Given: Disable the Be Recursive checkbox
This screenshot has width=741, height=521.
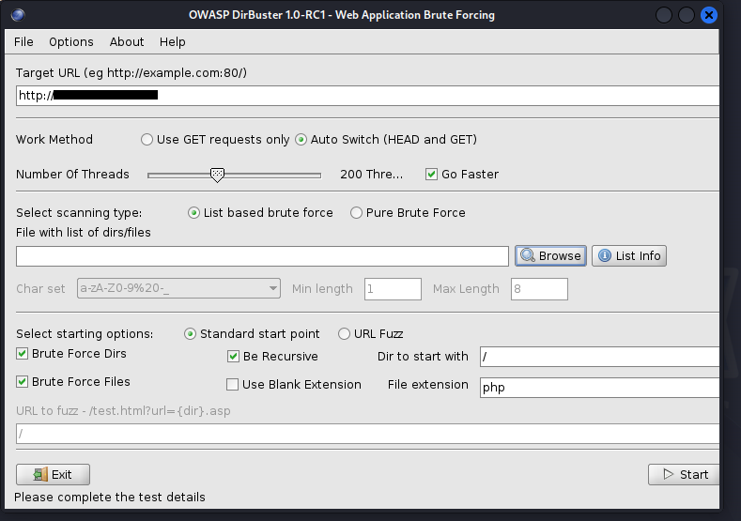Looking at the screenshot, I should (234, 357).
